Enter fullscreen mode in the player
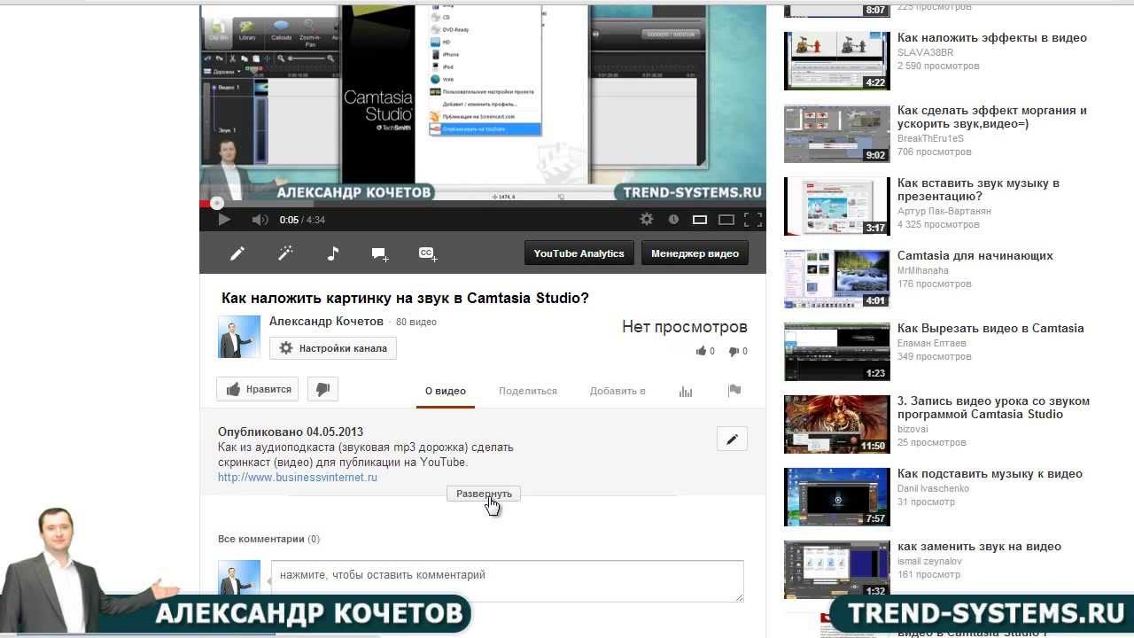Screen dimensions: 1134x638 [753, 219]
